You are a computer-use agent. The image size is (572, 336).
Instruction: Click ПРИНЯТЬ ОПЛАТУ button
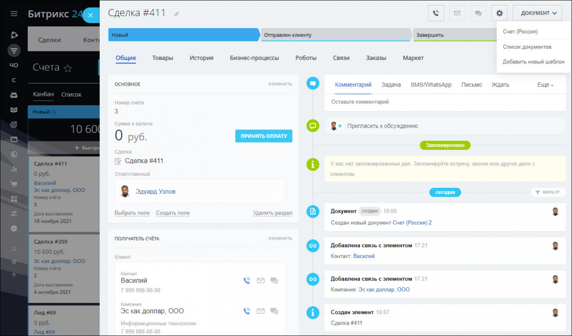pyautogui.click(x=264, y=136)
